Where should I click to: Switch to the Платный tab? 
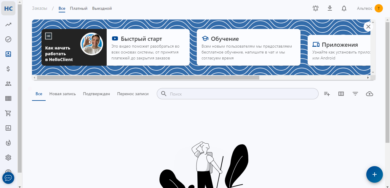(x=79, y=8)
